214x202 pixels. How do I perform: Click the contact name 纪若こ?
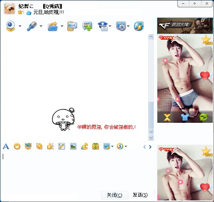pyautogui.click(x=26, y=6)
